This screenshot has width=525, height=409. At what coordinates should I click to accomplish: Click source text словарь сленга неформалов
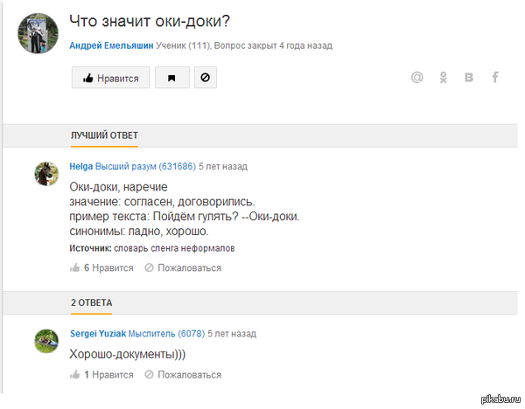point(174,248)
